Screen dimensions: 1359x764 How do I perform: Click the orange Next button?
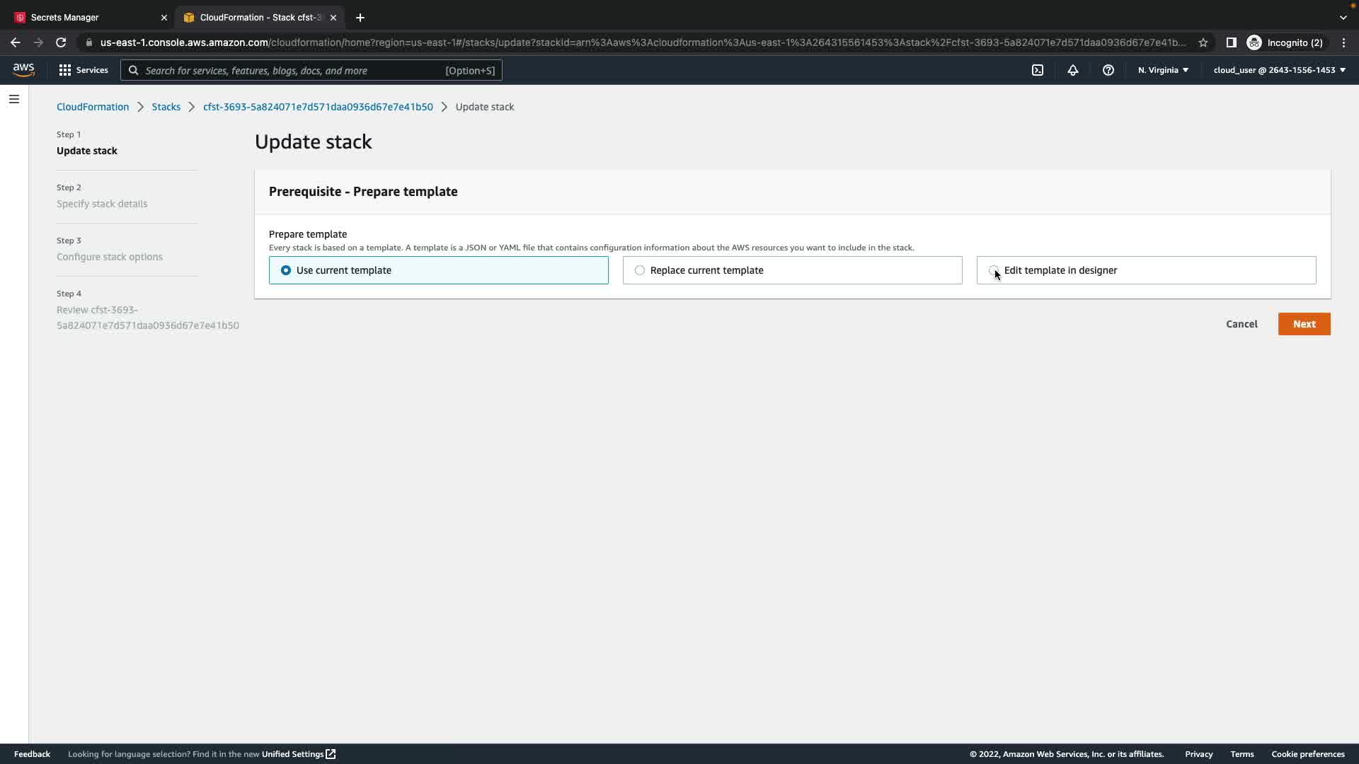(x=1304, y=324)
